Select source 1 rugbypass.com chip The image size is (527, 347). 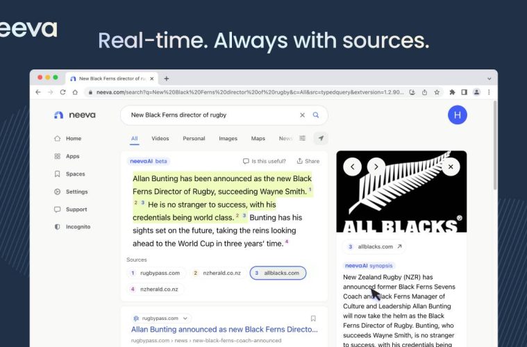click(x=156, y=273)
